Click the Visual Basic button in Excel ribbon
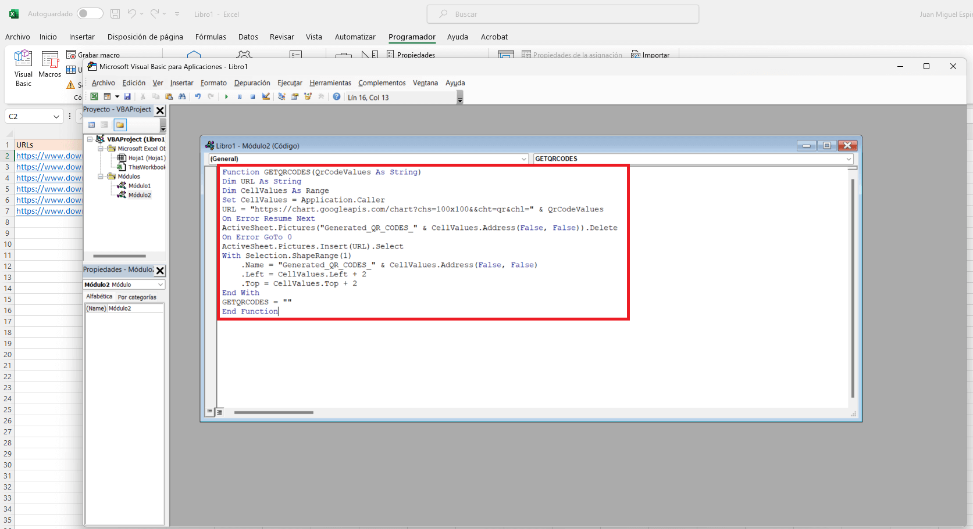The width and height of the screenshot is (973, 529). point(23,69)
